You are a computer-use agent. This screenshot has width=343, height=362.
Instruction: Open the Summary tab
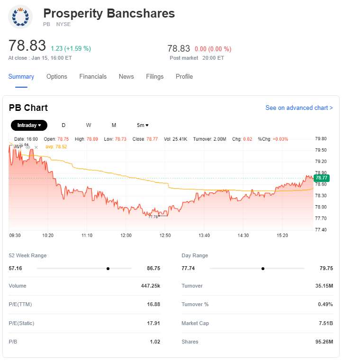21,77
